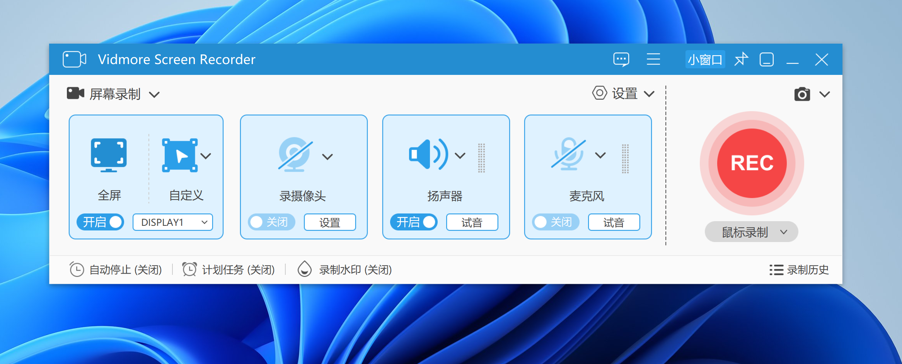Image resolution: width=902 pixels, height=364 pixels.
Task: Start recording with the REC button
Action: [752, 163]
